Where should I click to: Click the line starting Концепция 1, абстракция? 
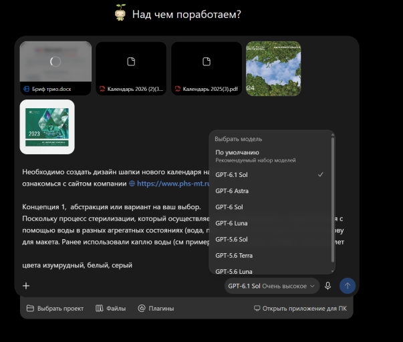[x=112, y=207]
